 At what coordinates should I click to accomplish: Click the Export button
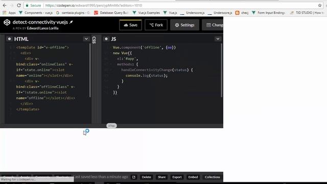coord(177,177)
